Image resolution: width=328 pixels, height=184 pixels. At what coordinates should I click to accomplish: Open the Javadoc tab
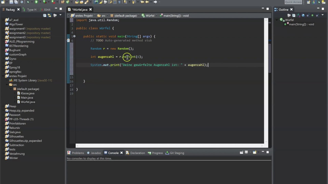coord(94,153)
